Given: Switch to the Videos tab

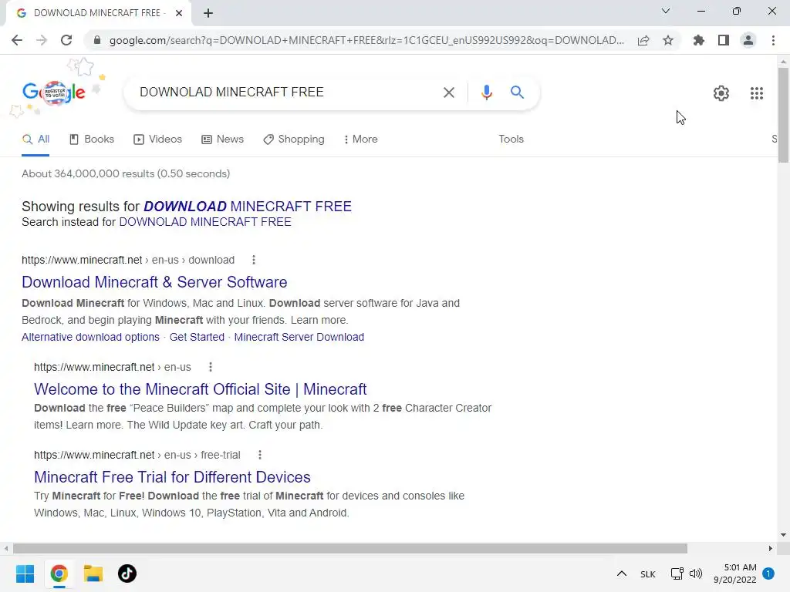Looking at the screenshot, I should [157, 140].
